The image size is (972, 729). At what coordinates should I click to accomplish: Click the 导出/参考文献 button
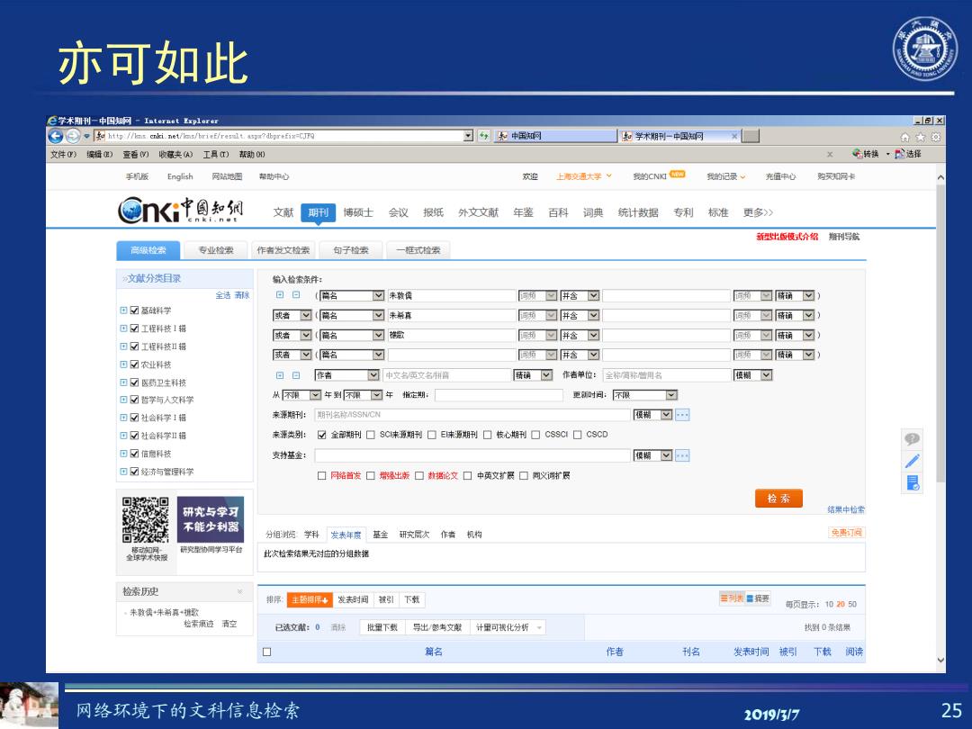click(x=437, y=627)
